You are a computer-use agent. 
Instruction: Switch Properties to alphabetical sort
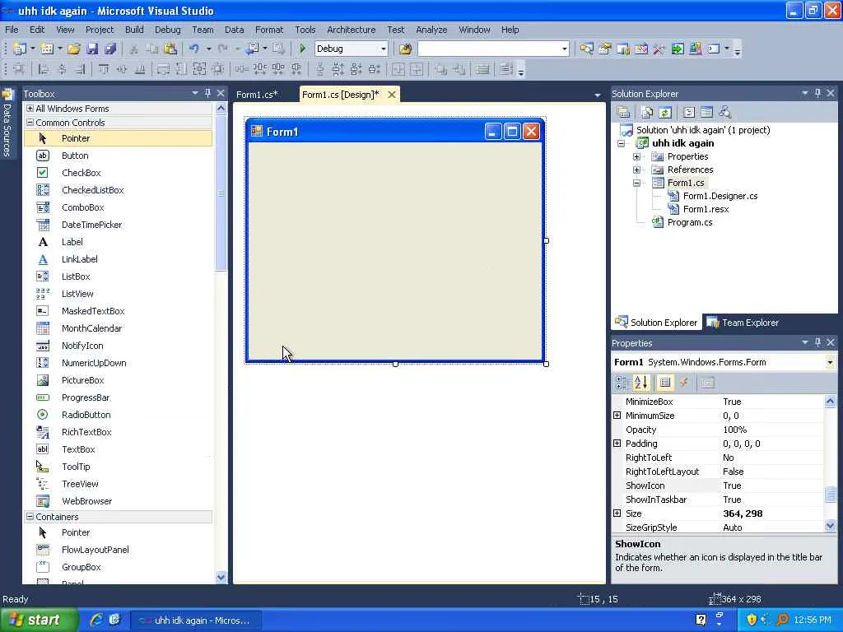coord(640,382)
